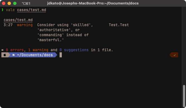The image size is (186, 108).
Task: Click the checkmark status indicator
Action: point(175,55)
